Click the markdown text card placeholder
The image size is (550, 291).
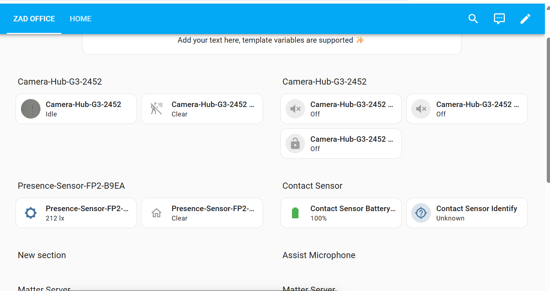tap(271, 40)
